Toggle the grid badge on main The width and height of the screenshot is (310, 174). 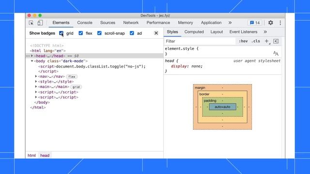tap(76, 87)
